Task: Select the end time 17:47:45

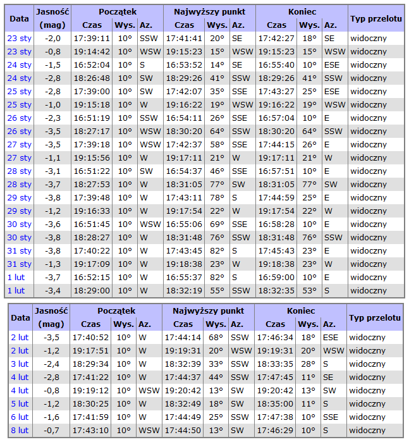Action: click(275, 377)
